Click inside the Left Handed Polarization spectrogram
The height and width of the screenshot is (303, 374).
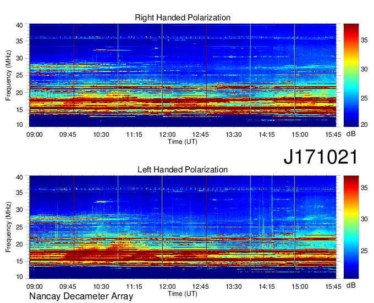point(183,227)
